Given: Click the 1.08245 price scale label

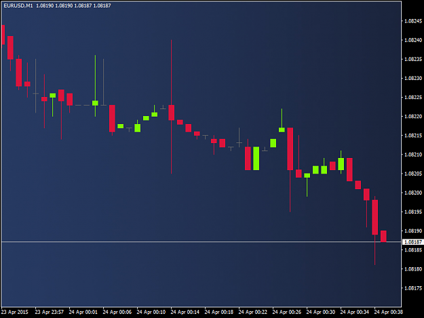Looking at the screenshot, I should [413, 21].
